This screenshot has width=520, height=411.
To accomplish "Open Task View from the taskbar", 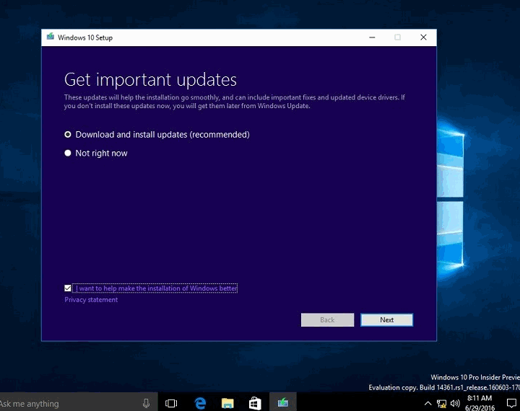I will [171, 403].
